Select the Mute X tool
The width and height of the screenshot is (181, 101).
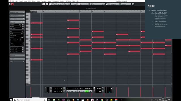pyautogui.click(x=61, y=4)
